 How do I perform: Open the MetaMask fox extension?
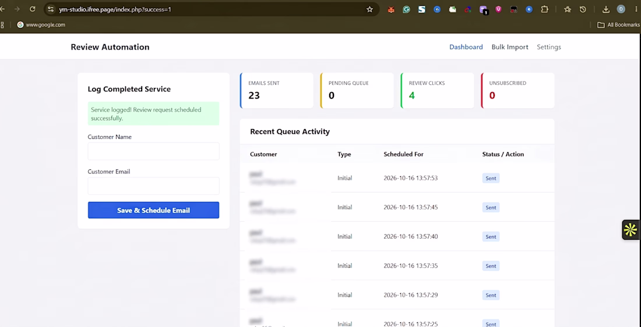[391, 9]
